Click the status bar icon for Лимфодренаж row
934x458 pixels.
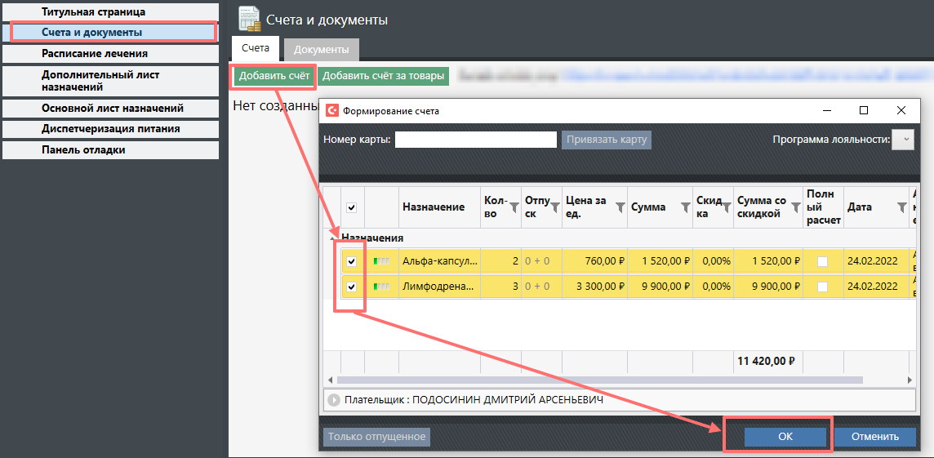(381, 287)
